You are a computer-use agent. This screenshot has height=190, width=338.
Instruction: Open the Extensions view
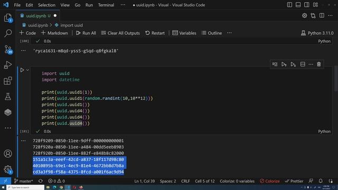click(8, 81)
